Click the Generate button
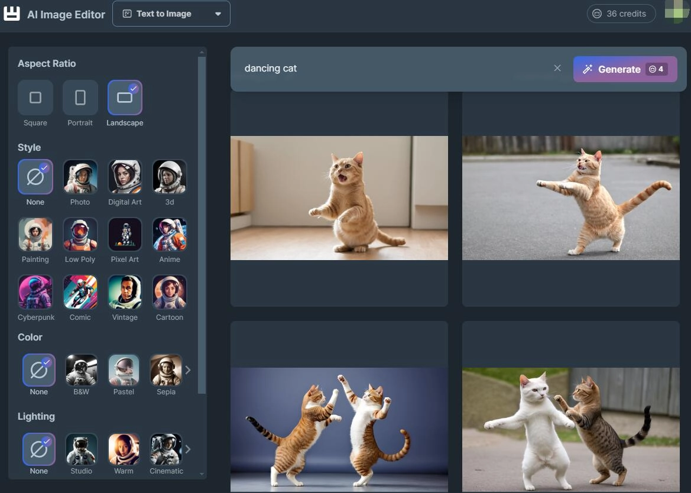691x493 pixels. click(625, 69)
